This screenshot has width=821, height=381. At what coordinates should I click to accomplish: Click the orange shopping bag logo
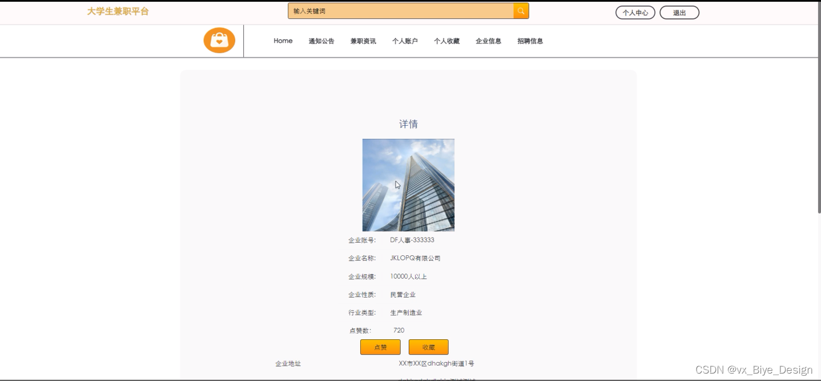[219, 41]
